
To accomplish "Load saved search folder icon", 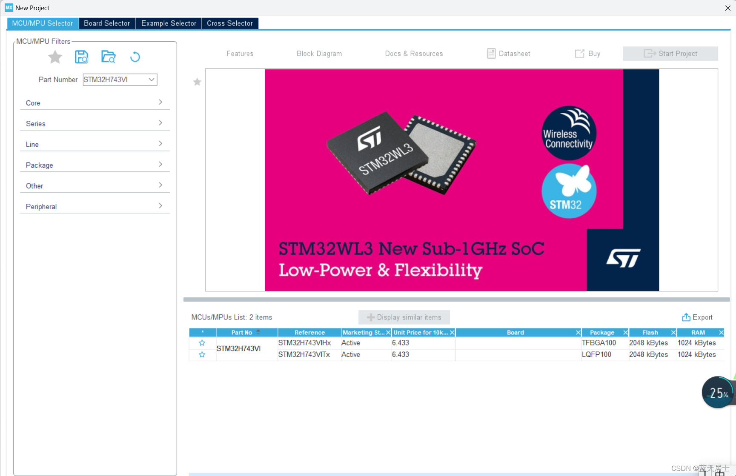I will click(108, 57).
